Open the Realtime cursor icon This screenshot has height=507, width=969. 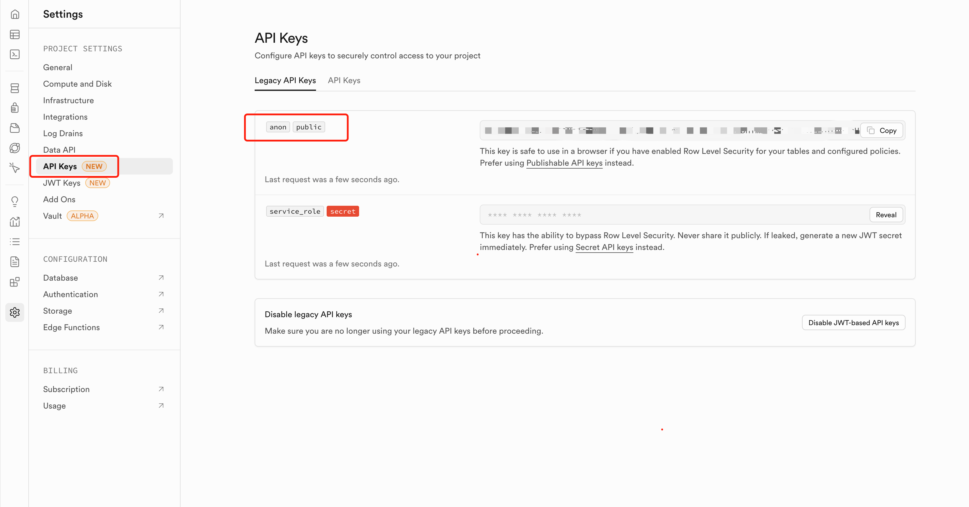15,168
